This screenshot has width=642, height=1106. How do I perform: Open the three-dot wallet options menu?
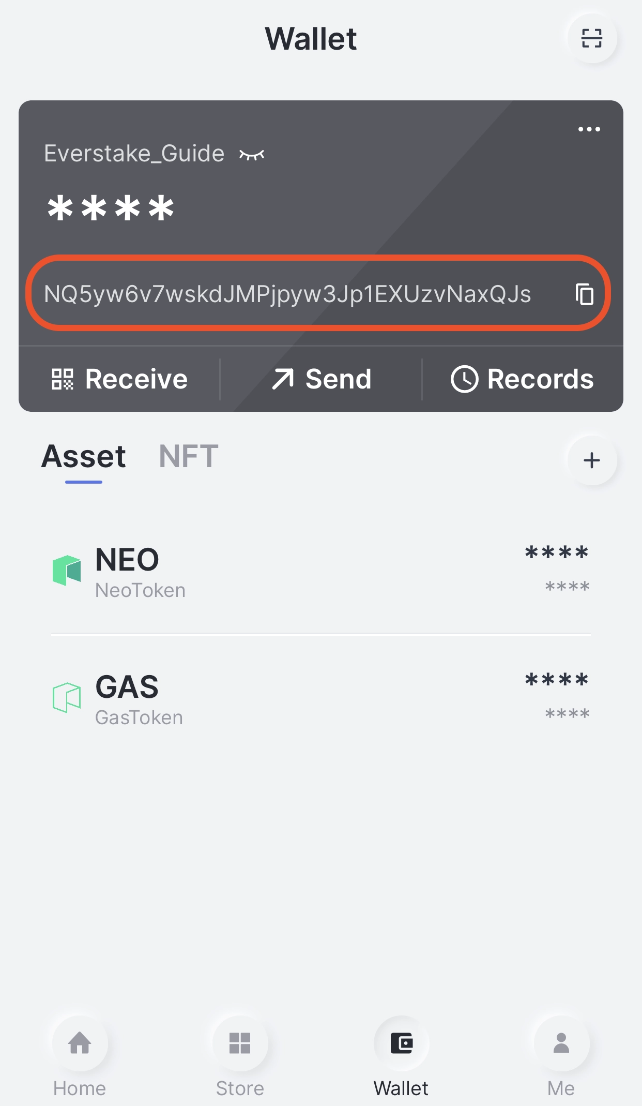589,129
